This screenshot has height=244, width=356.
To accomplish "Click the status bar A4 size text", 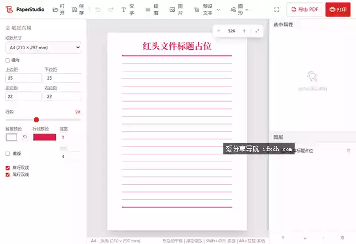I will pos(116,241).
